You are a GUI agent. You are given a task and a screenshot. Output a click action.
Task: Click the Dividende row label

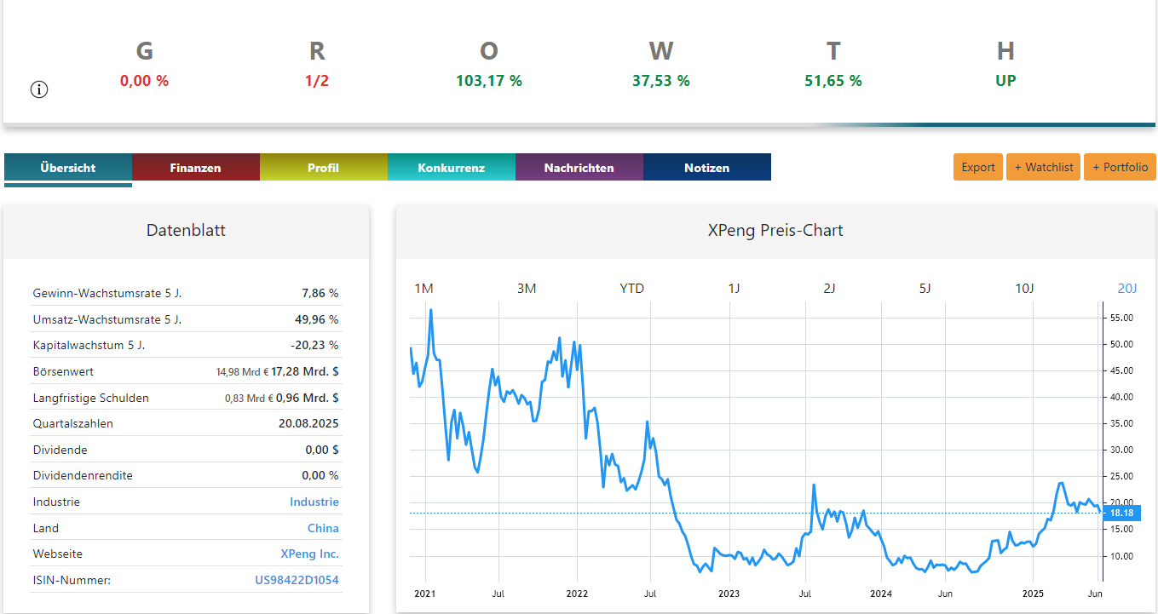[60, 450]
